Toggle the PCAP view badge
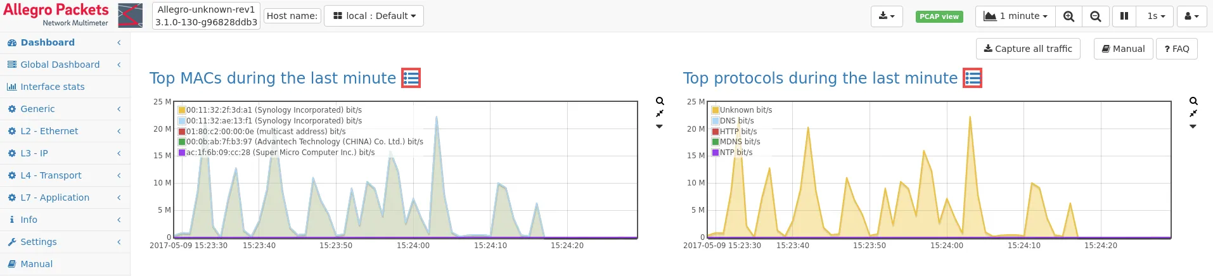 939,17
